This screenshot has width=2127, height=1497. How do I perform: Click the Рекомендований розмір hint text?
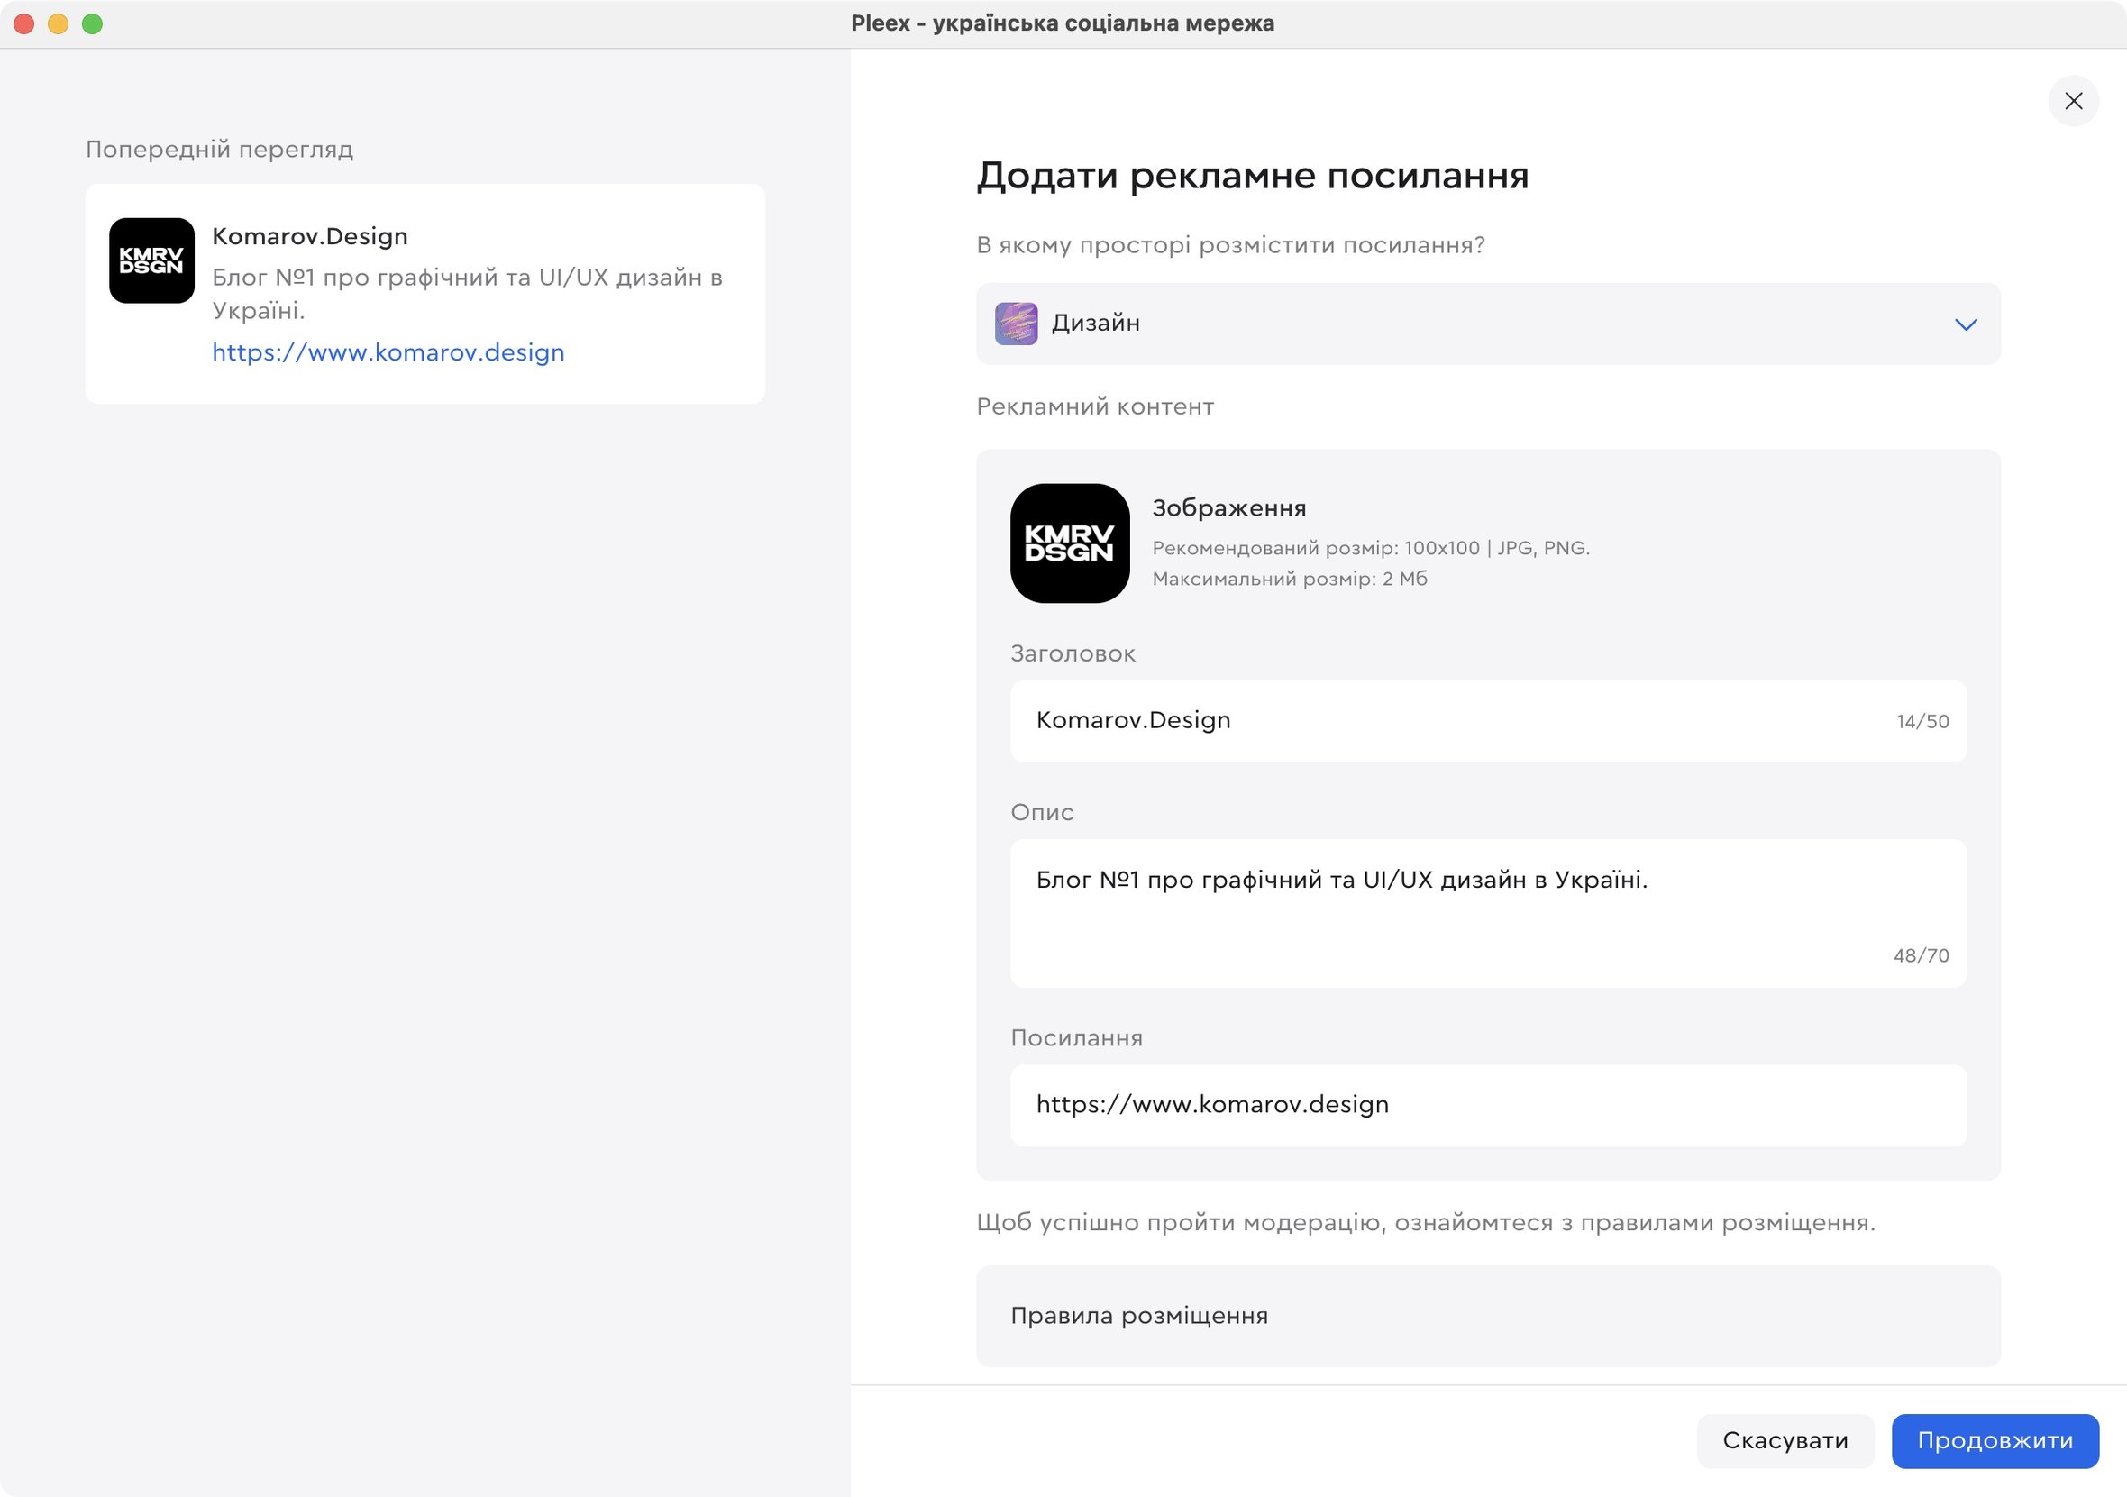pos(1371,548)
